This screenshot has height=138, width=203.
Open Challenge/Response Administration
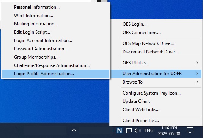pyautogui.click(x=55, y=65)
